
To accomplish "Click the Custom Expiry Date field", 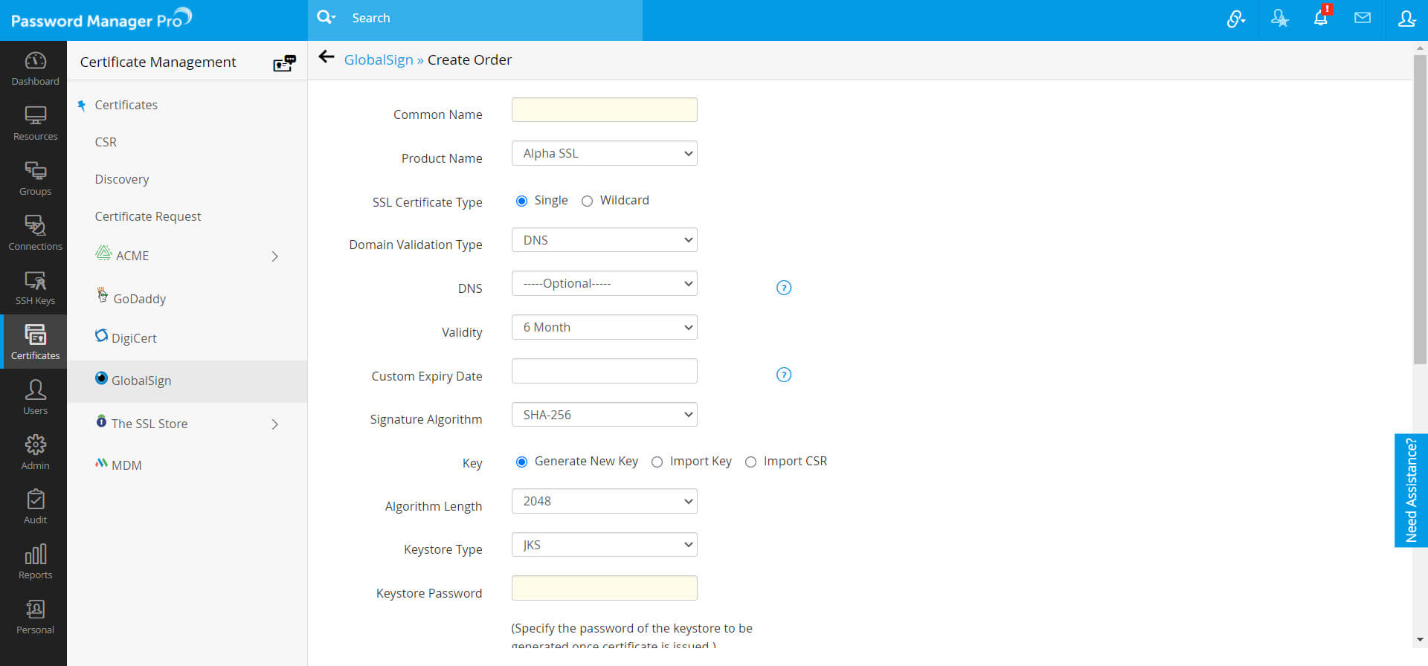I will point(604,371).
